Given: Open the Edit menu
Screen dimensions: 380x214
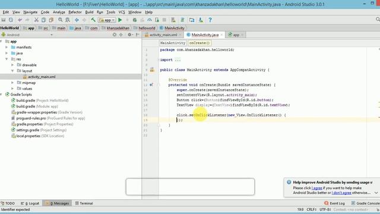Looking at the screenshot, I should click(x=6, y=12).
